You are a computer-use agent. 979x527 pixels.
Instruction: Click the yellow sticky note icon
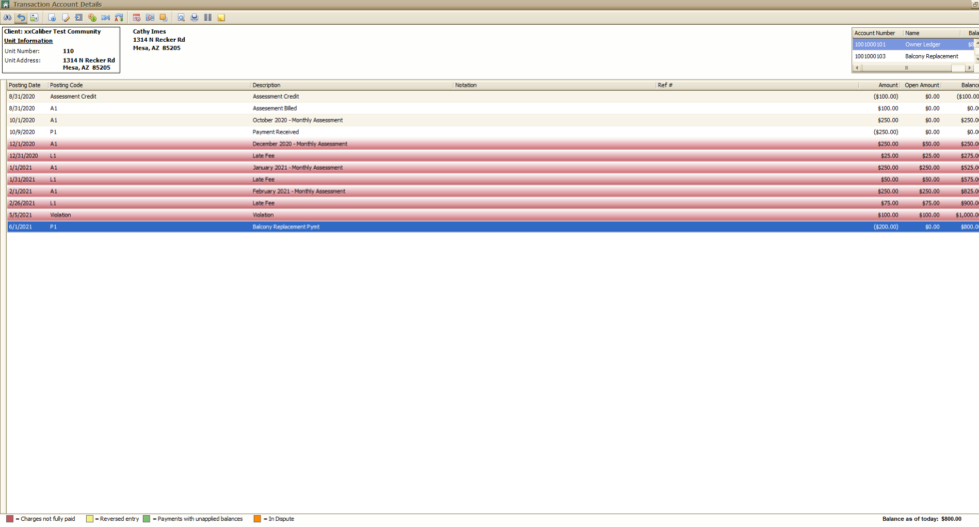[x=221, y=17]
